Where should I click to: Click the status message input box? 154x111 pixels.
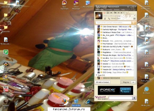pos(118,16)
